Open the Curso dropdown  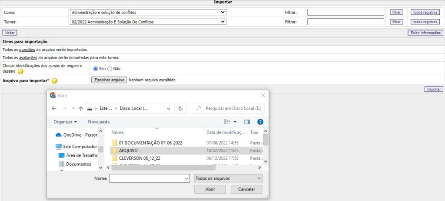click(x=148, y=12)
